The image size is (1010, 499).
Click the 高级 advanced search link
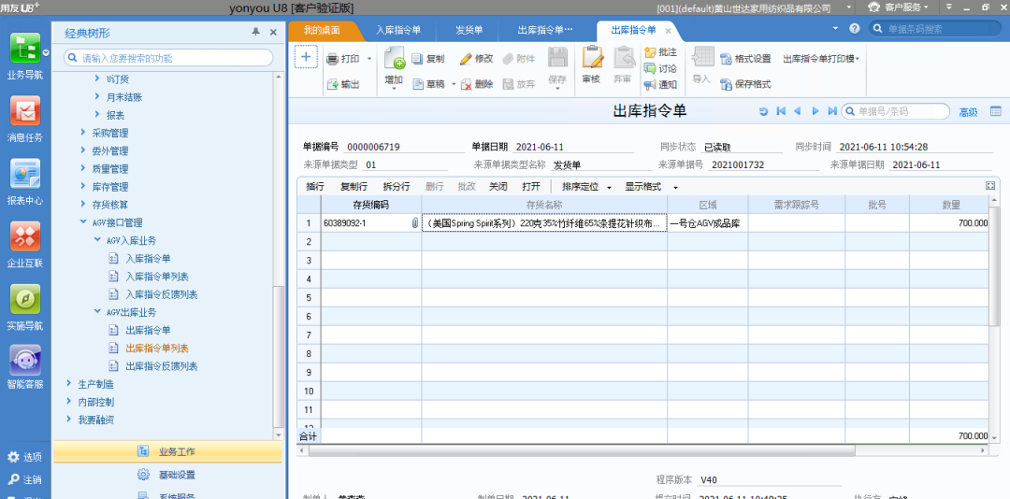[968, 112]
